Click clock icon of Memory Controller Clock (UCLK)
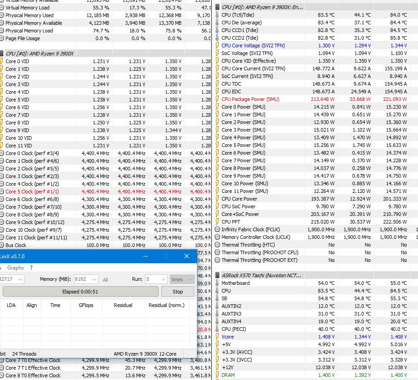Image resolution: width=418 pixels, height=380 pixels. (217, 237)
